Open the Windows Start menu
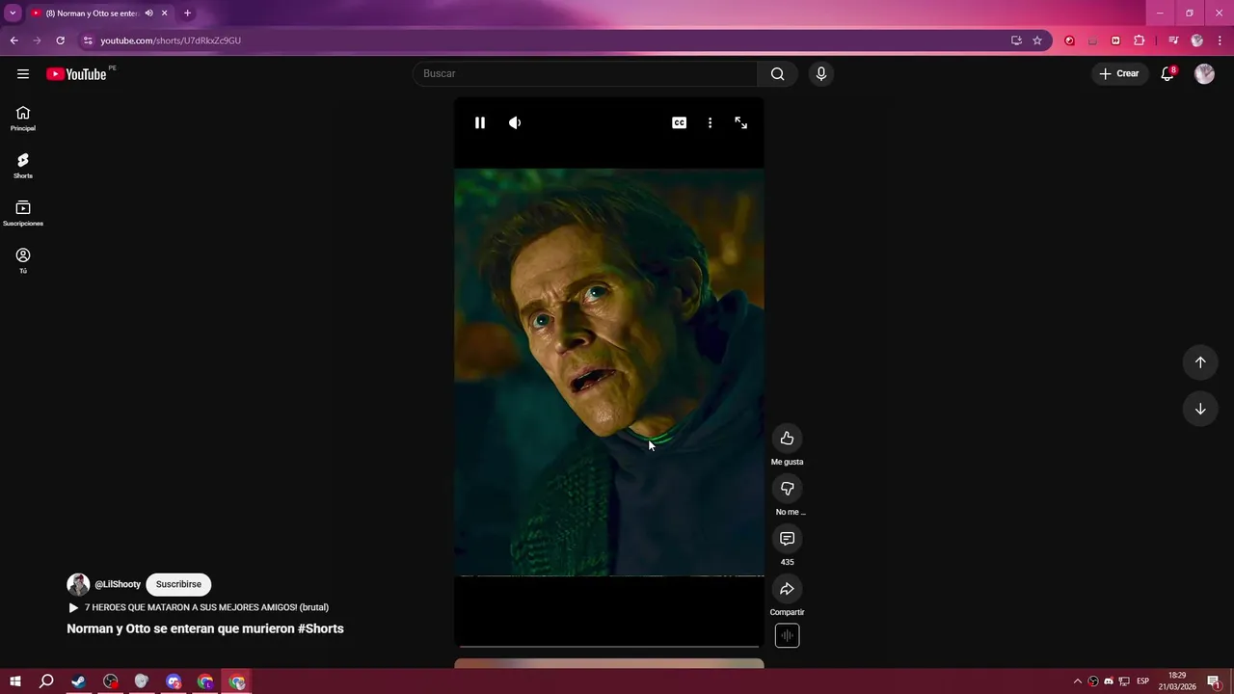 pyautogui.click(x=15, y=681)
